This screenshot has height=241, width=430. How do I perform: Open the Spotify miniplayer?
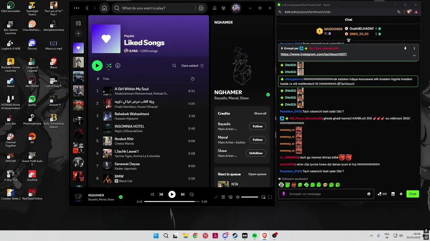tap(263, 197)
